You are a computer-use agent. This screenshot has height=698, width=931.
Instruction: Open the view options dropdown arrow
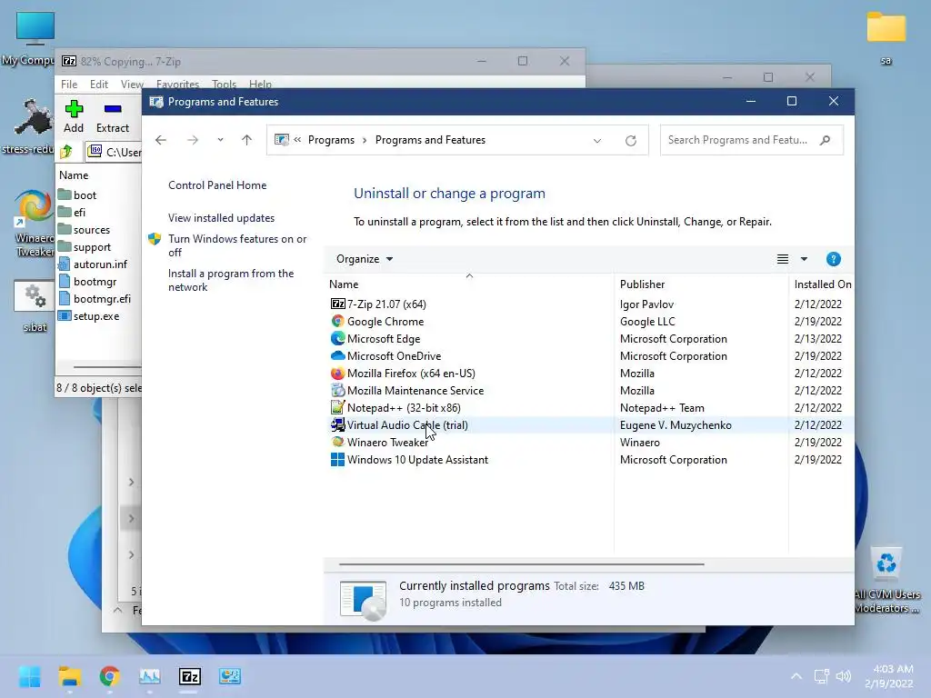click(804, 259)
